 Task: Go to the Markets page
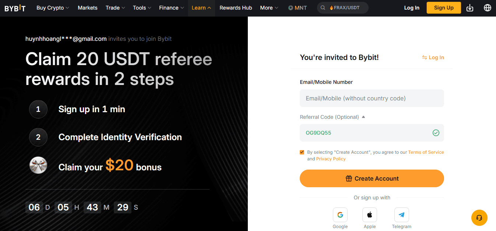click(87, 7)
